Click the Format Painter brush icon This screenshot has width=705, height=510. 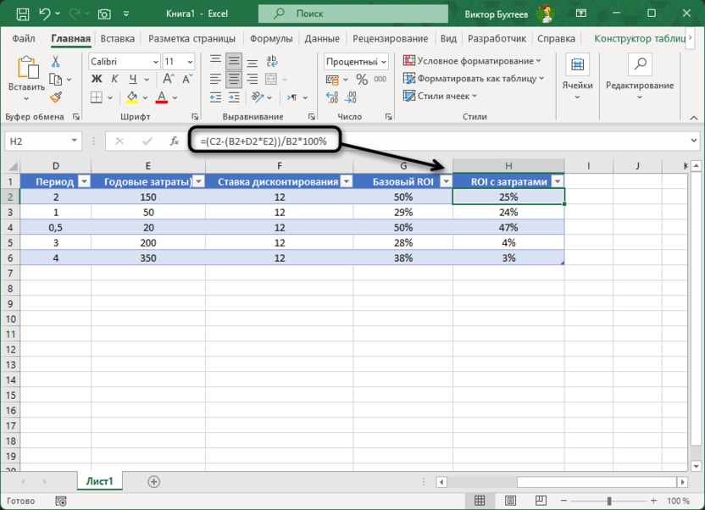pyautogui.click(x=55, y=97)
